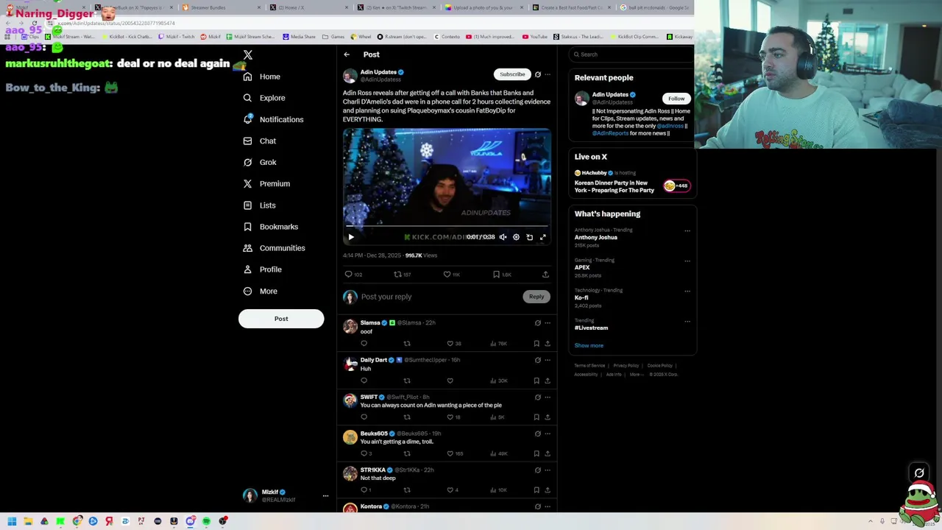
Task: Share Beuks605's reply
Action: pos(547,453)
